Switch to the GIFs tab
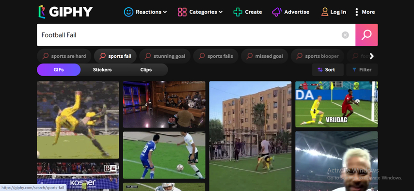 [x=59, y=70]
